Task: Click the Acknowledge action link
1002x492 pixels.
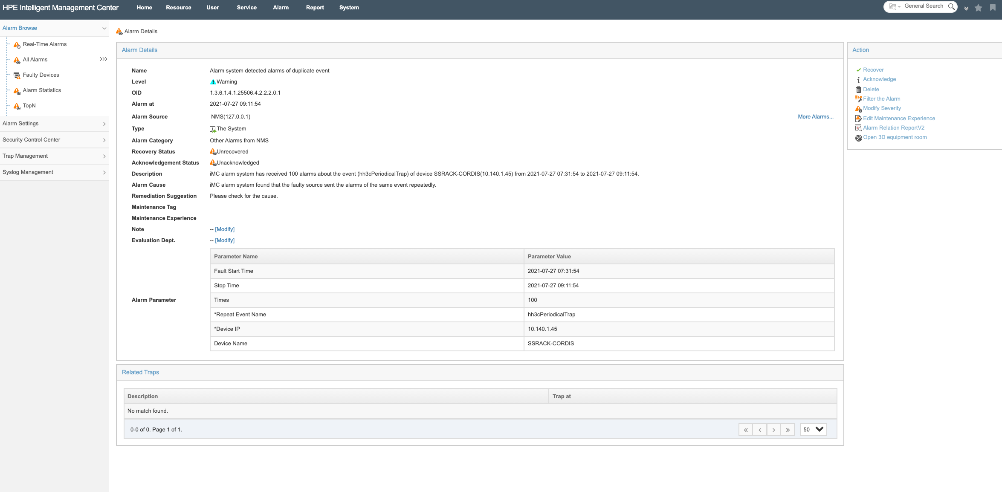Action: click(x=880, y=79)
